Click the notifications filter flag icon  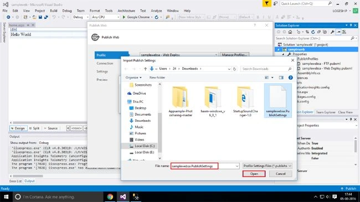coord(266,4)
